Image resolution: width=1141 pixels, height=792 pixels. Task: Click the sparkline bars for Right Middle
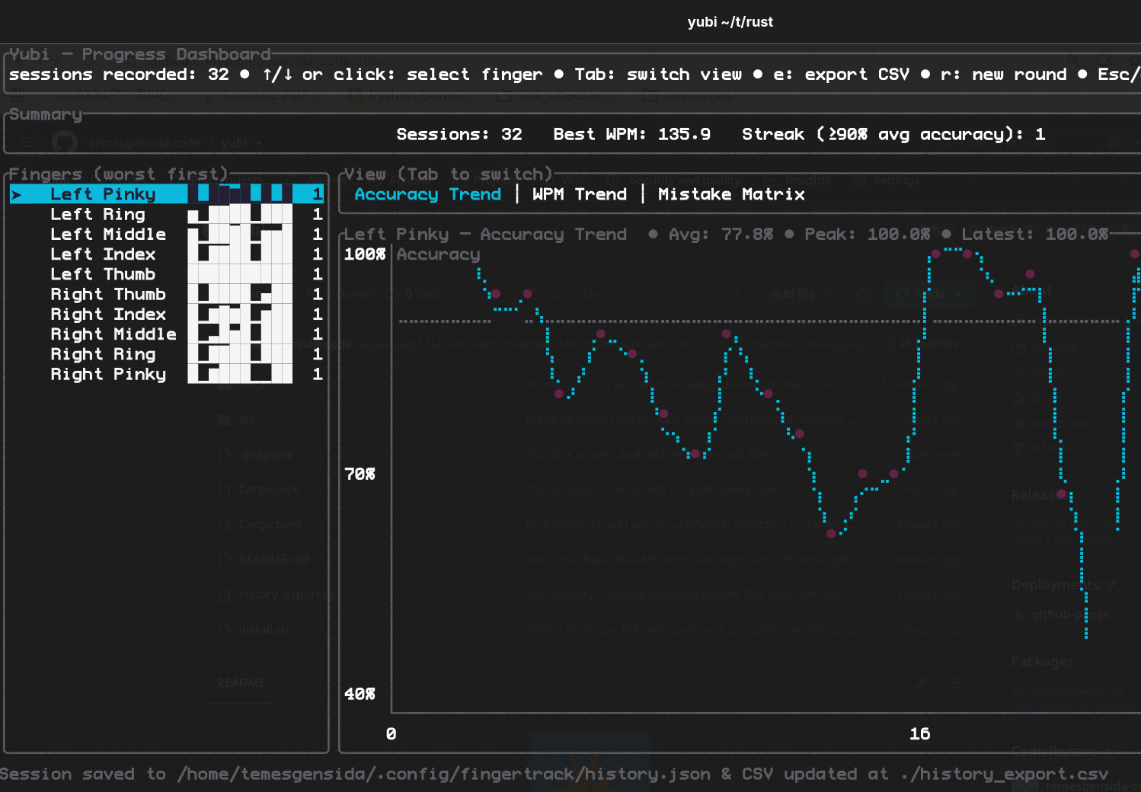click(240, 334)
